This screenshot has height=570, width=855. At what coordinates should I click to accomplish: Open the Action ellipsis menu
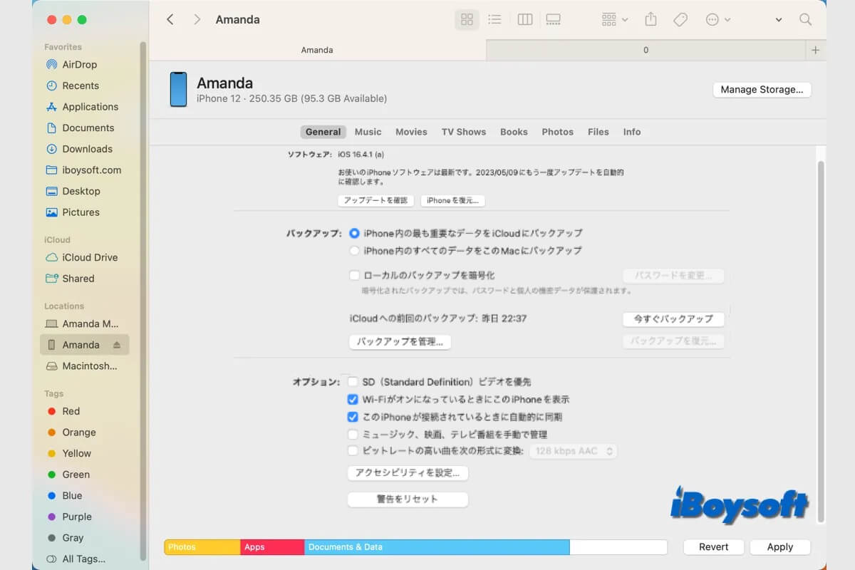click(x=717, y=20)
